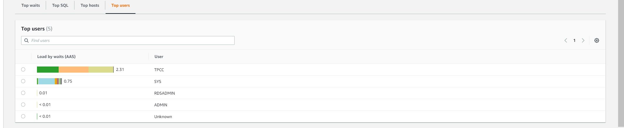Image resolution: width=624 pixels, height=128 pixels.
Task: Click page number 1 in pagination
Action: (x=574, y=40)
